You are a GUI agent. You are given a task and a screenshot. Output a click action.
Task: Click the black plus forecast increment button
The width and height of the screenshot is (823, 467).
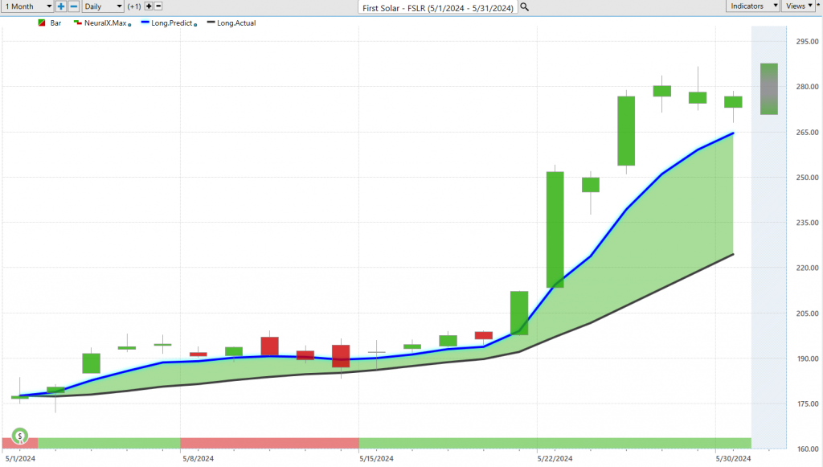click(149, 6)
